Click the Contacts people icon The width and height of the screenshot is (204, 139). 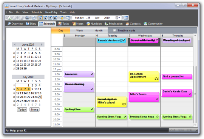pos(127,24)
